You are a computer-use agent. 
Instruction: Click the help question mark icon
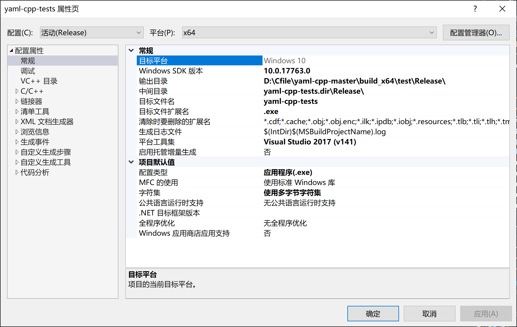click(x=475, y=9)
